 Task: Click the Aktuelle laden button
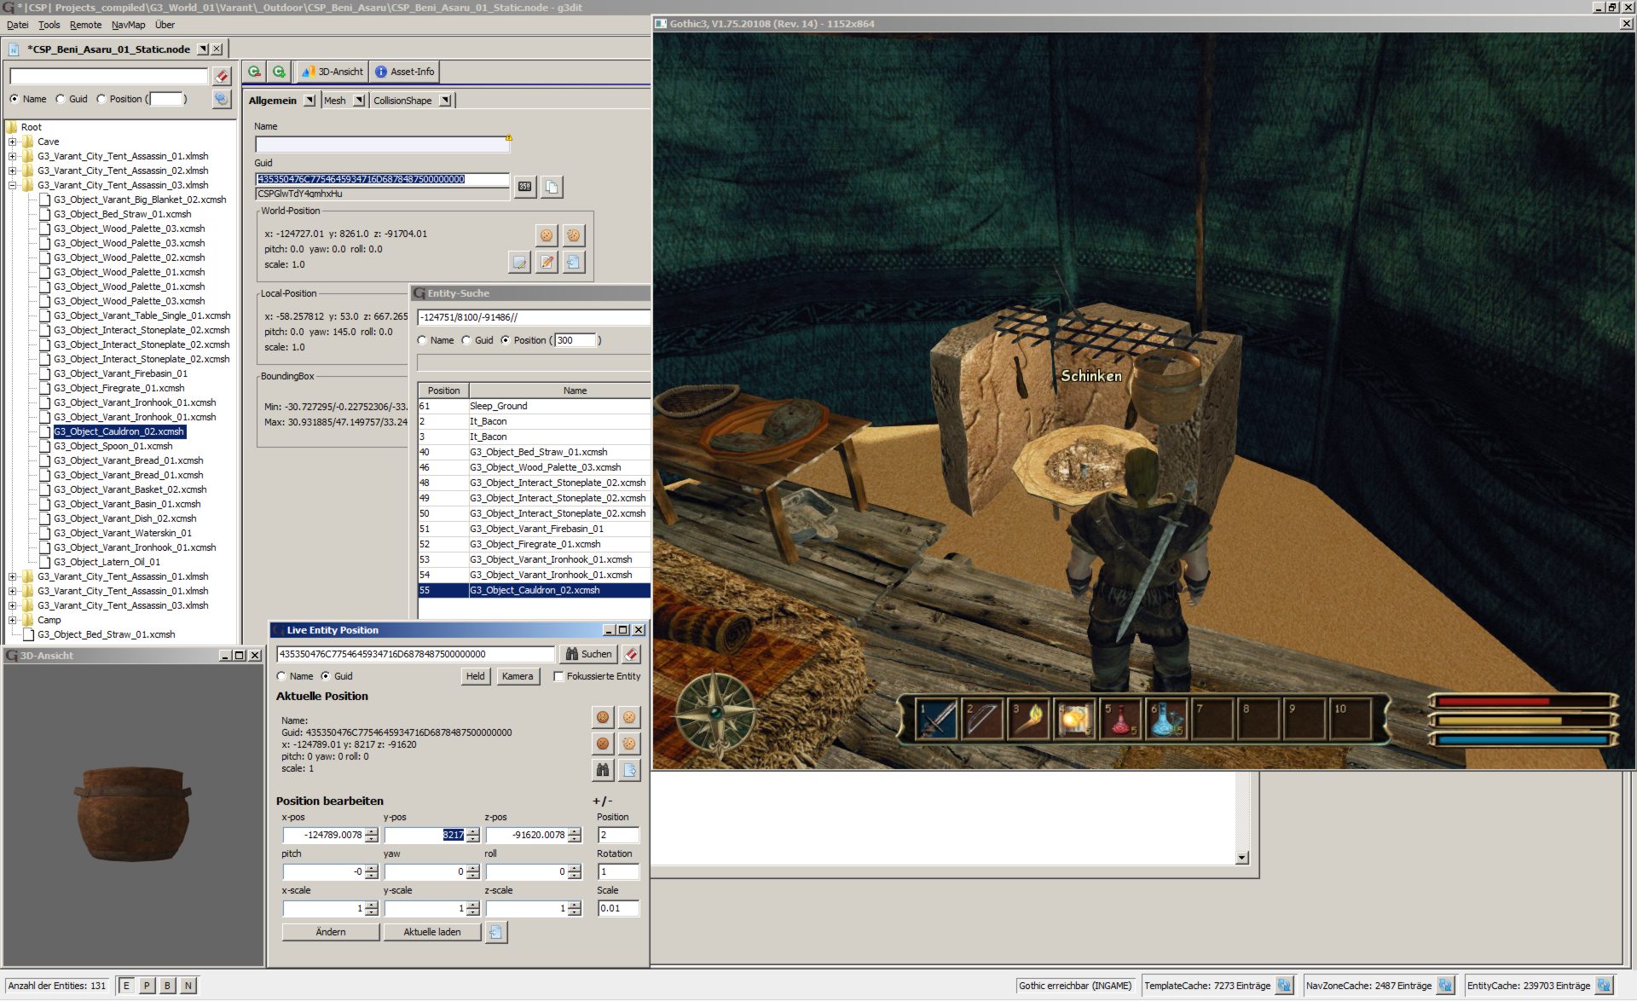click(431, 932)
